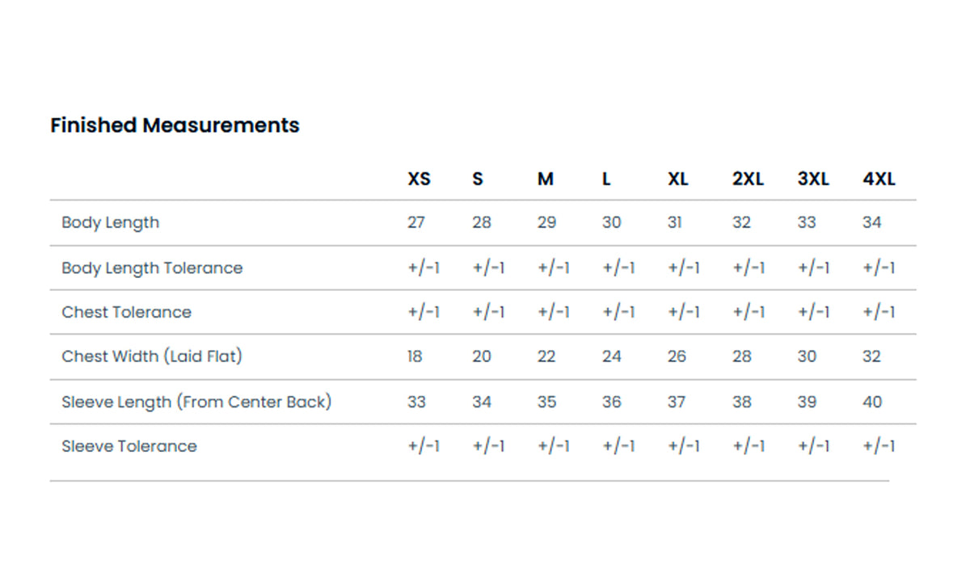Viewport: 970px width, 582px height.
Task: Select the XL size column header
Action: (x=678, y=179)
